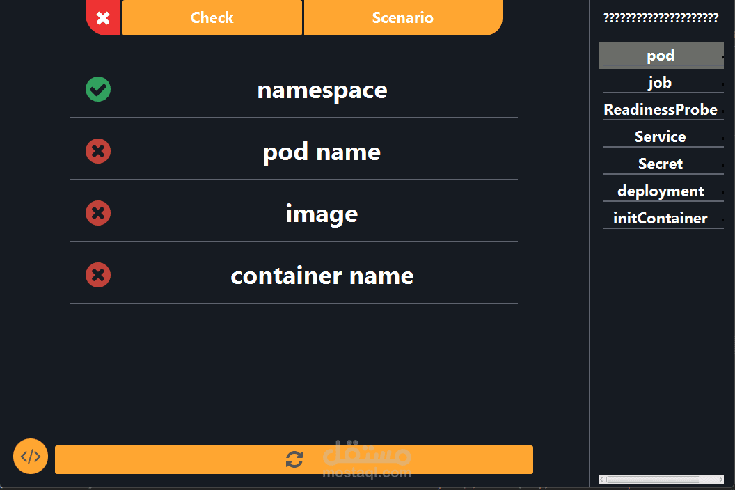This screenshot has width=735, height=490.
Task: Click the scrollbar right arrow
Action: (x=720, y=480)
